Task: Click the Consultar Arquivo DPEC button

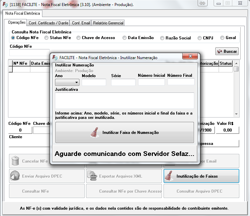Action: pos(201,191)
